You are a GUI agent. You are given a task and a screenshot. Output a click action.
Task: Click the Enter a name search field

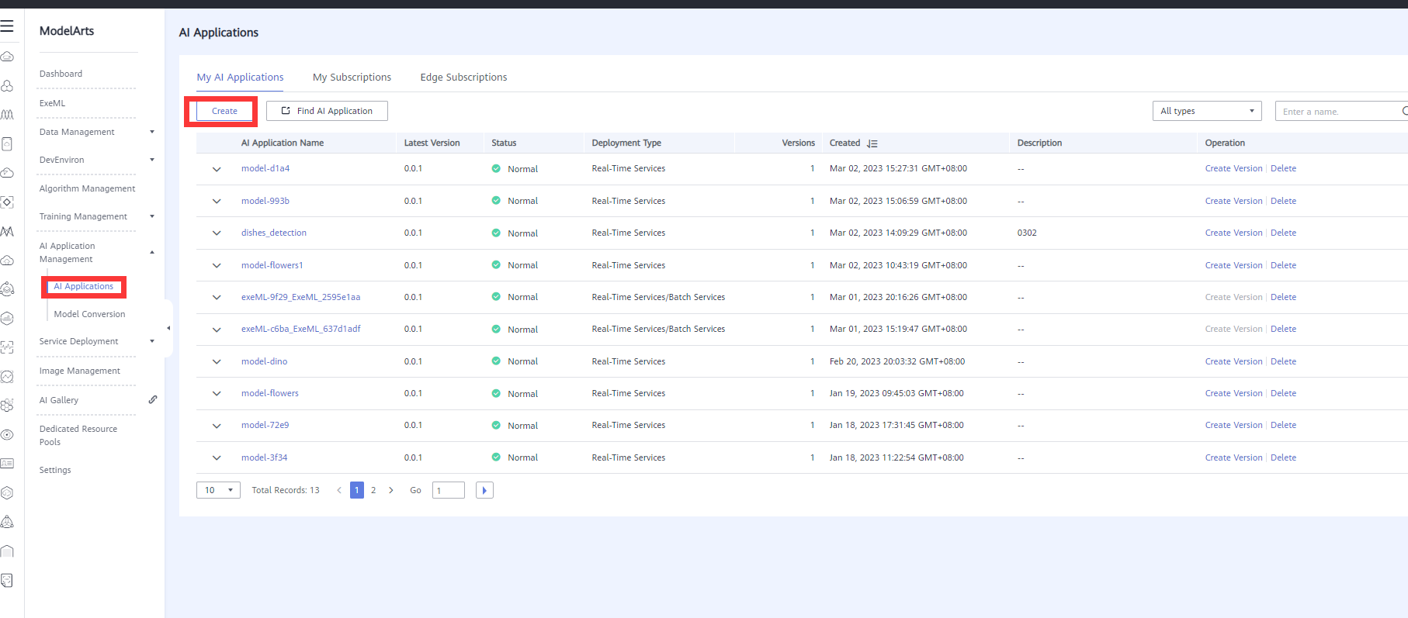coord(1335,112)
